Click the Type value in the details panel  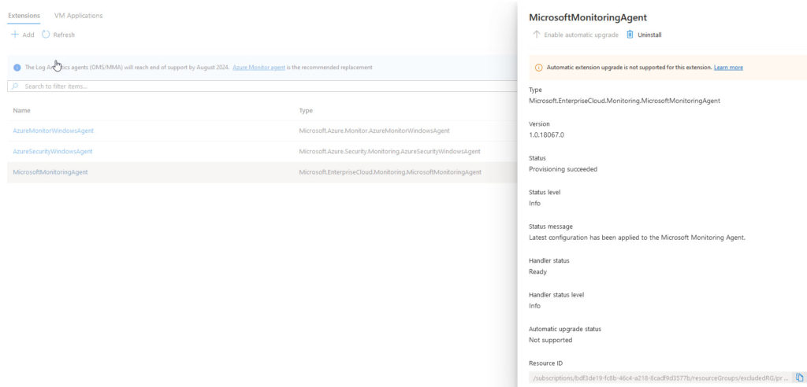coord(624,101)
